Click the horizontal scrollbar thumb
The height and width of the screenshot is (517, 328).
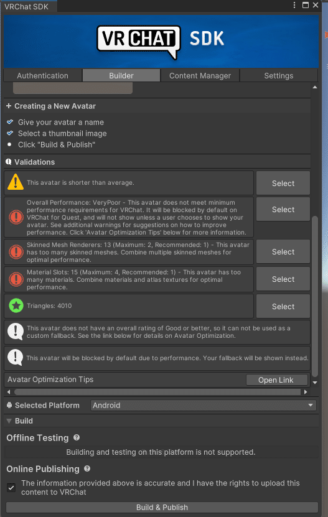tap(157, 392)
